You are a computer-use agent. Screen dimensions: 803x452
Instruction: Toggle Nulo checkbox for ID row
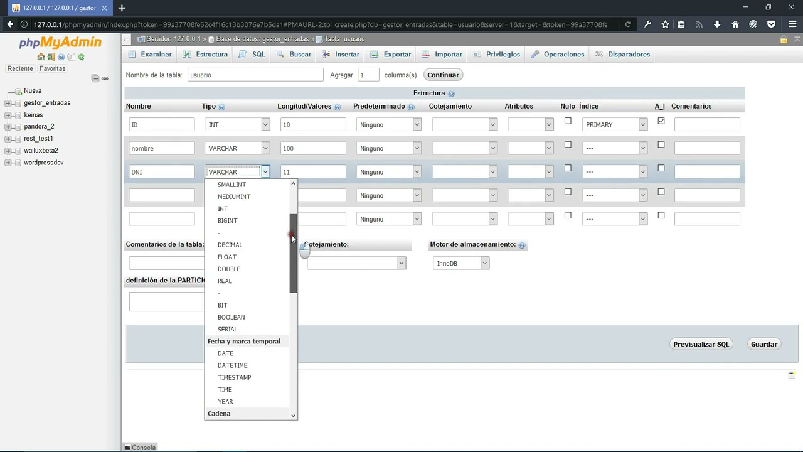tap(568, 121)
